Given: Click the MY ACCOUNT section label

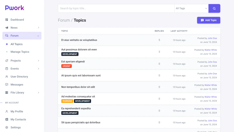Looking at the screenshot, I should tap(12, 103).
